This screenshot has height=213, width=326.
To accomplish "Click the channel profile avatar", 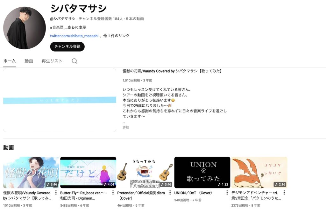I will point(25,28).
